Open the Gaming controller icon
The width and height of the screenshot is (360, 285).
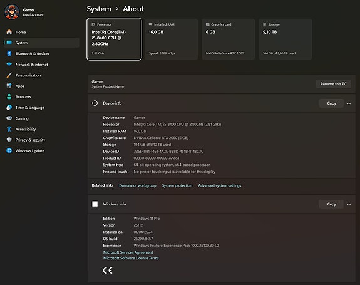(9, 118)
